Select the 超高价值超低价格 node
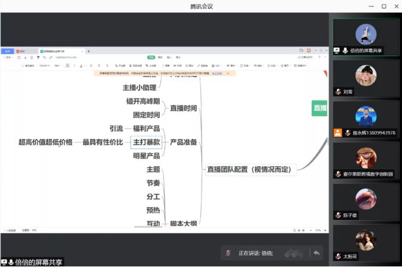This screenshot has height=267, width=402. [x=46, y=142]
